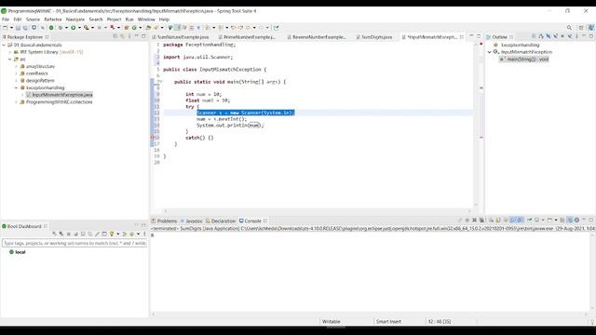The image size is (596, 335).
Task: Click Link with Editor in Package Explorer
Action: pos(122,36)
